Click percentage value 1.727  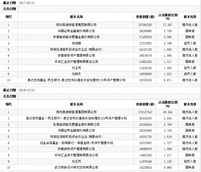pyautogui.click(x=168, y=143)
